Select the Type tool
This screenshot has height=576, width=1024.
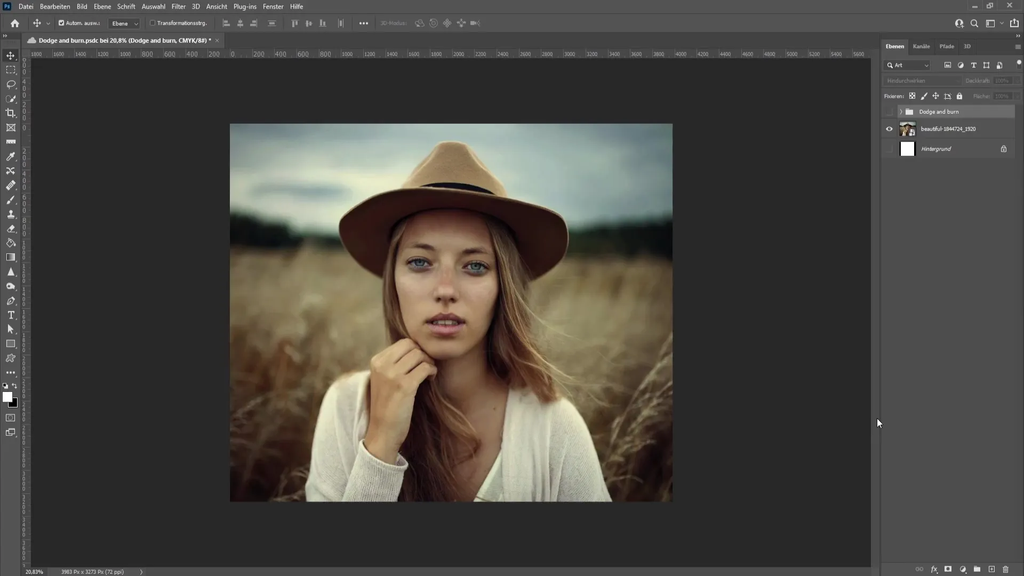(11, 315)
